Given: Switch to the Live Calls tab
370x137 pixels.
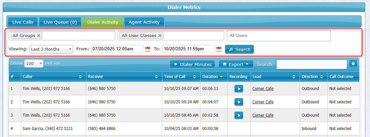Looking at the screenshot, I should pos(23,22).
